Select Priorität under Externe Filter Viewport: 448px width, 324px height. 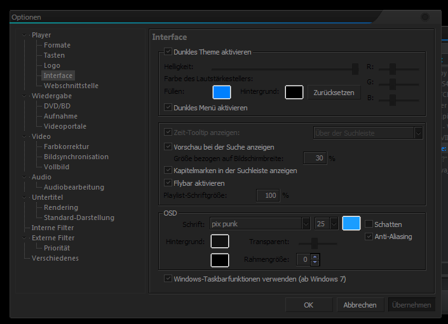tap(57, 248)
